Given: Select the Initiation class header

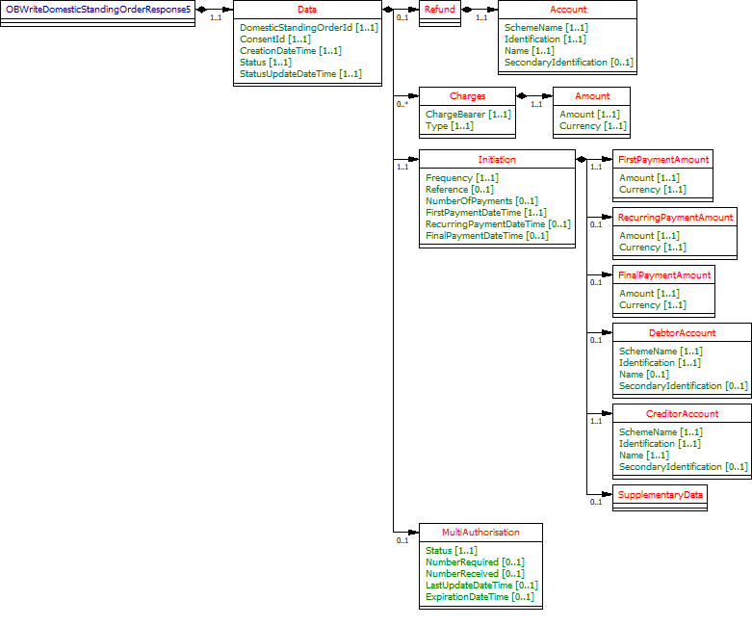Looking at the screenshot, I should point(497,159).
